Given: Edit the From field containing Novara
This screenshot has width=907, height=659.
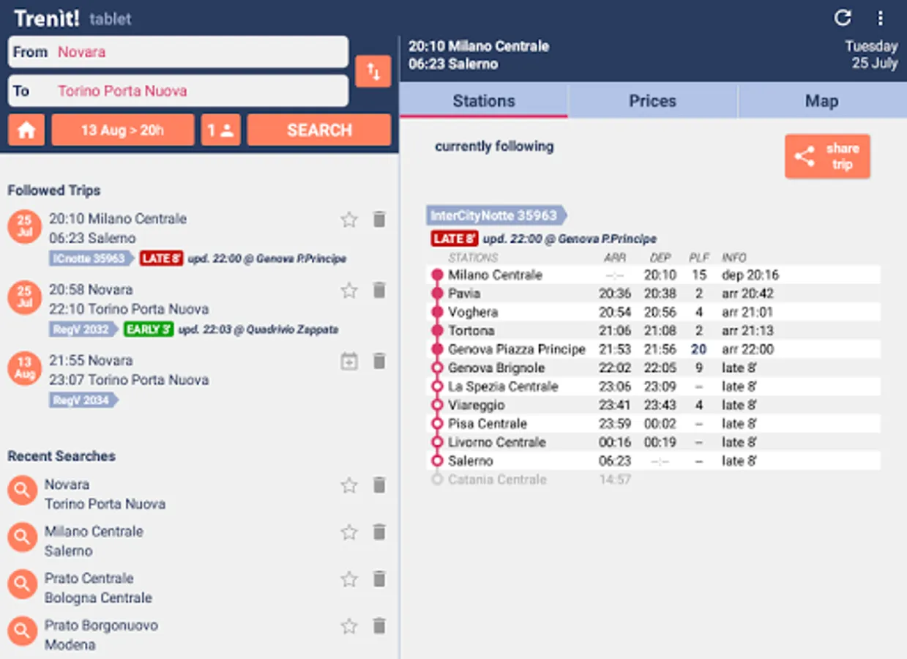Looking at the screenshot, I should [x=178, y=52].
